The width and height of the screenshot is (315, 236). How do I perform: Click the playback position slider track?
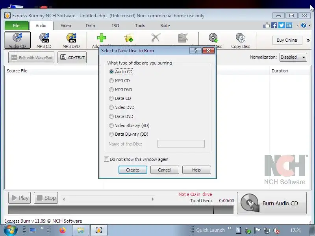coord(108,199)
